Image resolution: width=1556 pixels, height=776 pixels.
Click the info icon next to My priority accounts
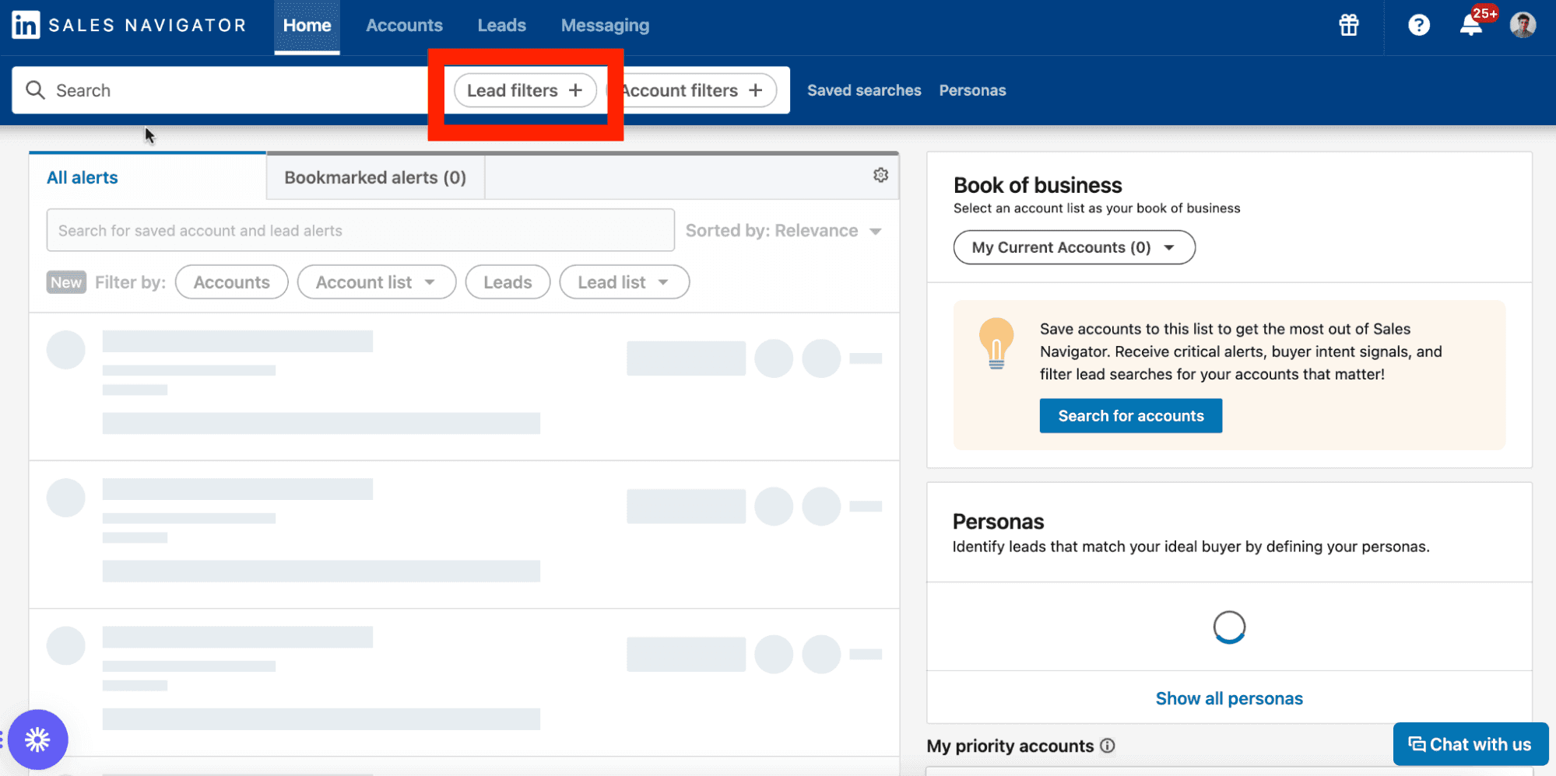(1108, 746)
